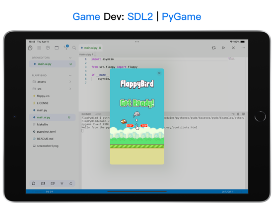The width and height of the screenshot is (274, 205).
Task: Click the refresh/sync icon in editor toolbar
Action: pos(213,48)
